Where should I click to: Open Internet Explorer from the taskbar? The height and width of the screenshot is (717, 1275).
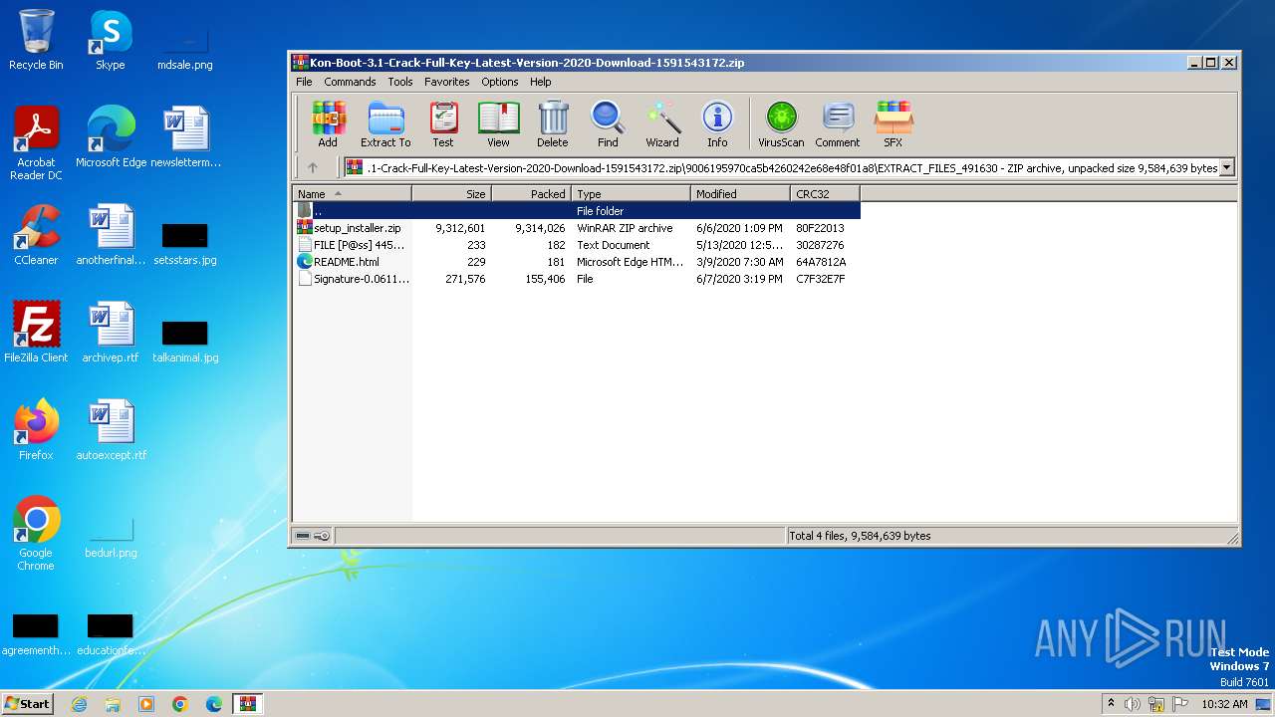pos(79,704)
